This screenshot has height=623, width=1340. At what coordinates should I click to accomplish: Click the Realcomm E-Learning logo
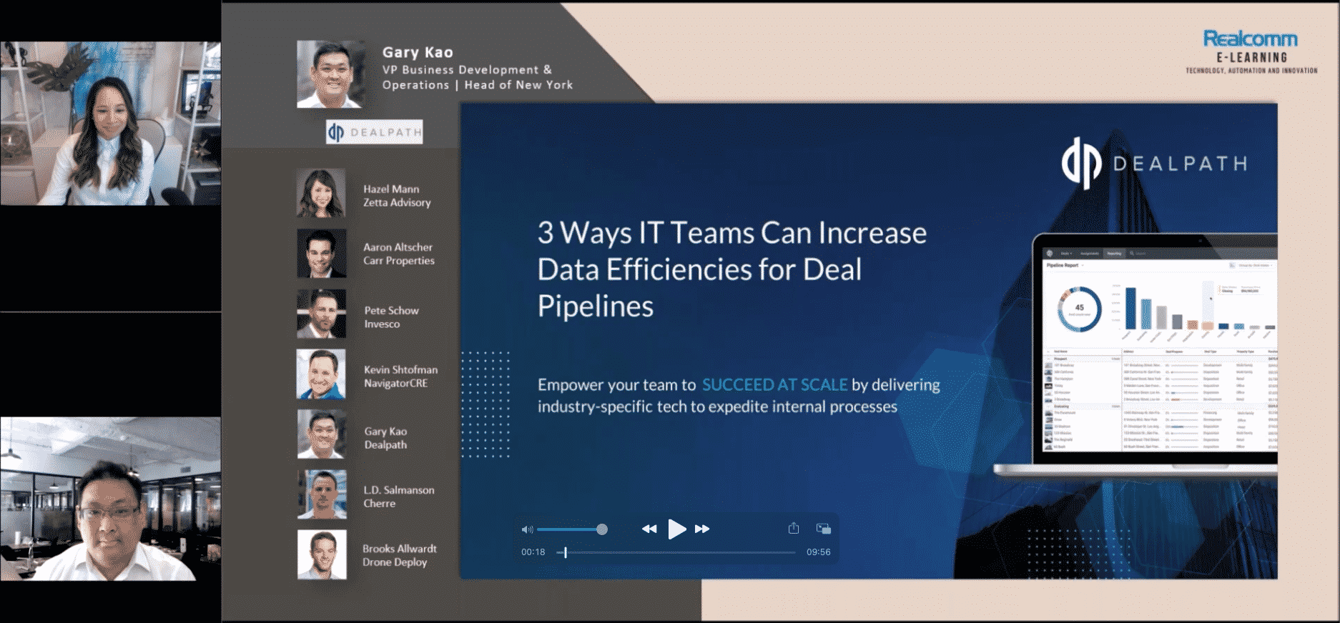coord(1251,51)
